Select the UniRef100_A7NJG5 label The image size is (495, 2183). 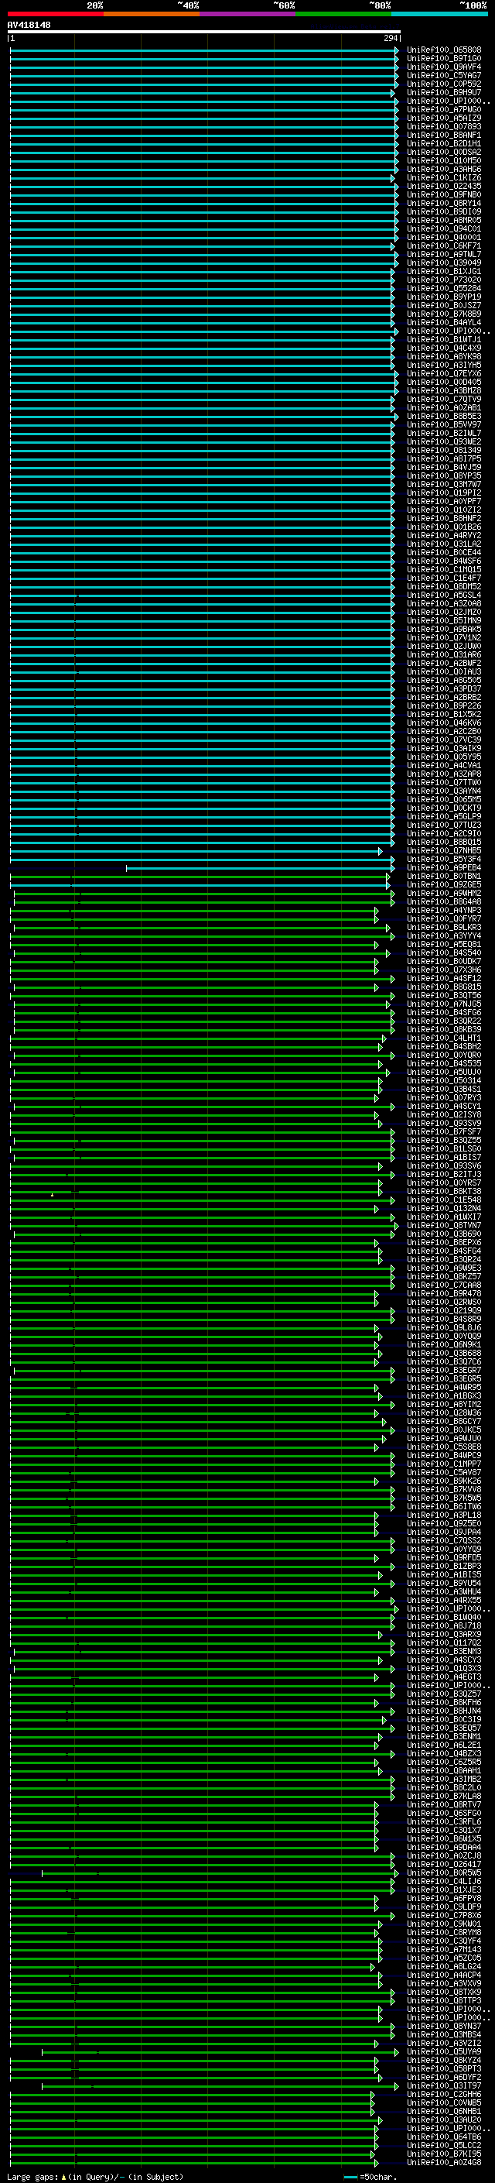(x=443, y=1004)
